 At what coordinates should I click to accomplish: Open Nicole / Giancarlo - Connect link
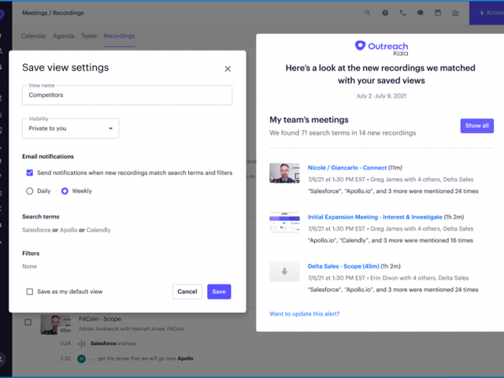(x=347, y=168)
